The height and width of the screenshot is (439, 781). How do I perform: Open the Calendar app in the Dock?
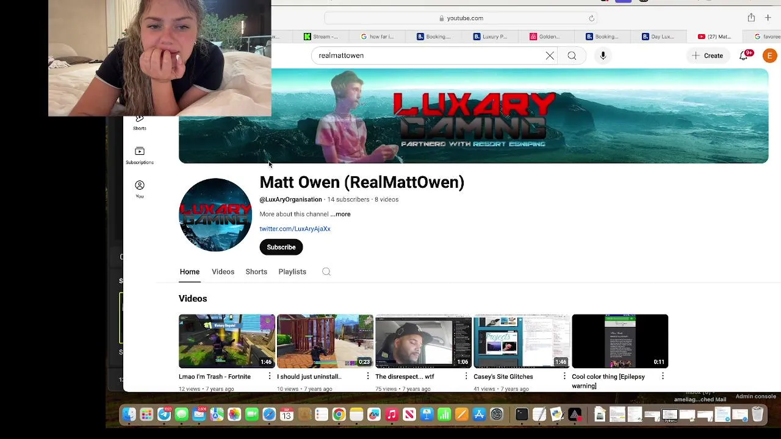point(287,415)
